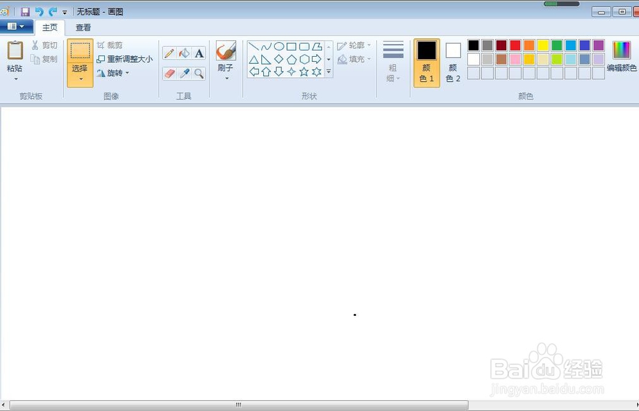The image size is (639, 411).
Task: Toggle the rectangular Select (选择) tool
Action: pos(81,51)
